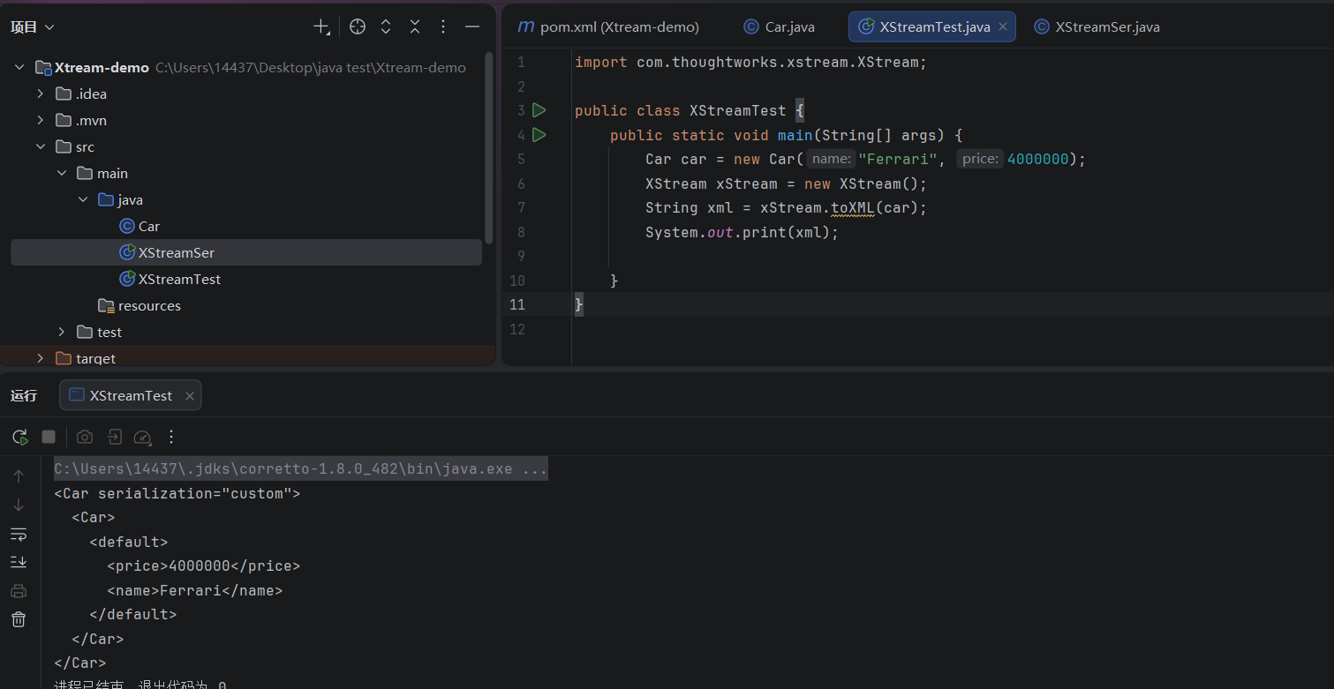This screenshot has height=689, width=1334.
Task: Open run toolbar more options menu
Action: click(171, 437)
